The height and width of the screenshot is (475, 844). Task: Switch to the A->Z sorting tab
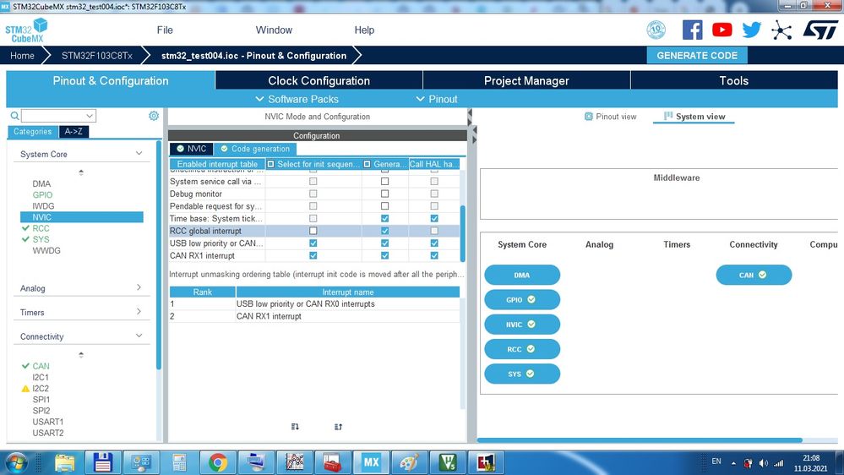pos(74,131)
